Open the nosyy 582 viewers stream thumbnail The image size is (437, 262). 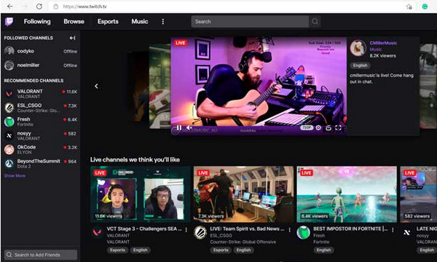419,194
